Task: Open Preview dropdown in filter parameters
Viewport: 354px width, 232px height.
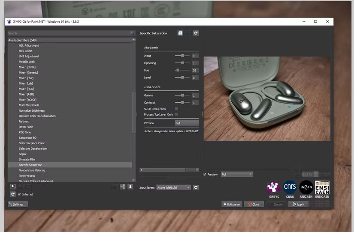Action: pyautogui.click(x=186, y=123)
